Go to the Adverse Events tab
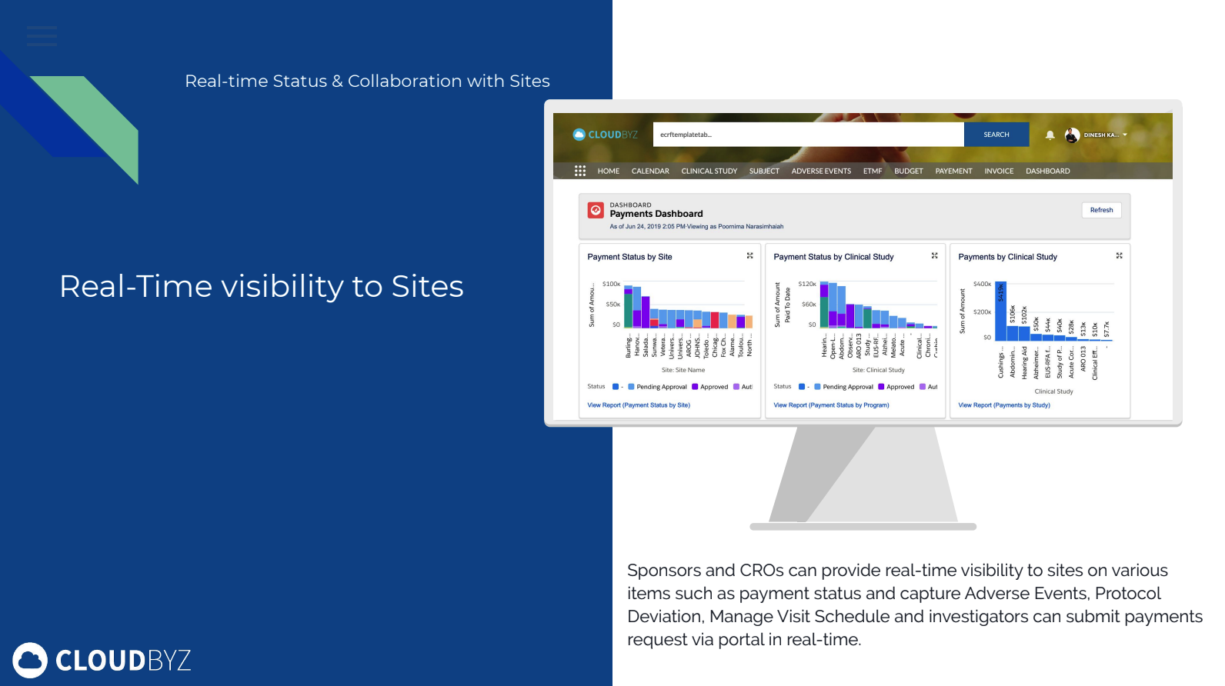This screenshot has width=1225, height=686. pos(821,171)
